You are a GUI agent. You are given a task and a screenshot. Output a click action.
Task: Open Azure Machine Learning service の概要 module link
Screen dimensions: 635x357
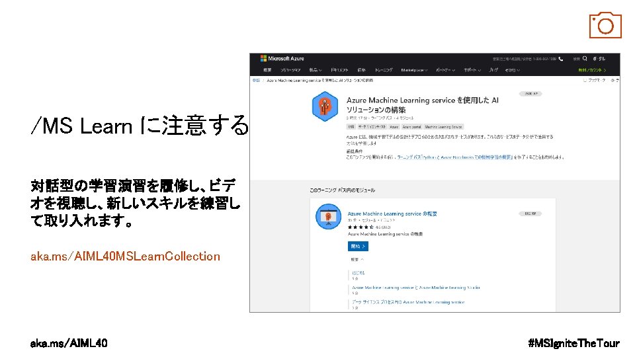392,214
